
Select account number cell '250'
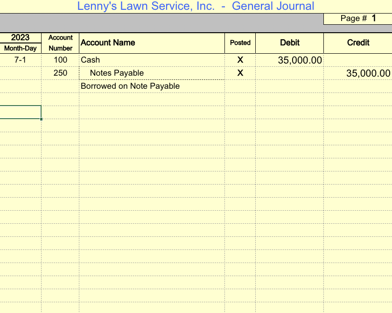[60, 73]
